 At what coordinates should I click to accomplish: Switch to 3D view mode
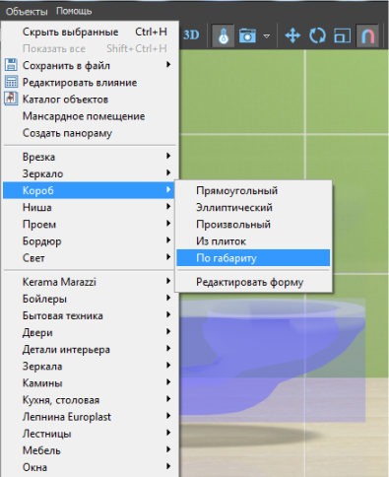tap(191, 35)
